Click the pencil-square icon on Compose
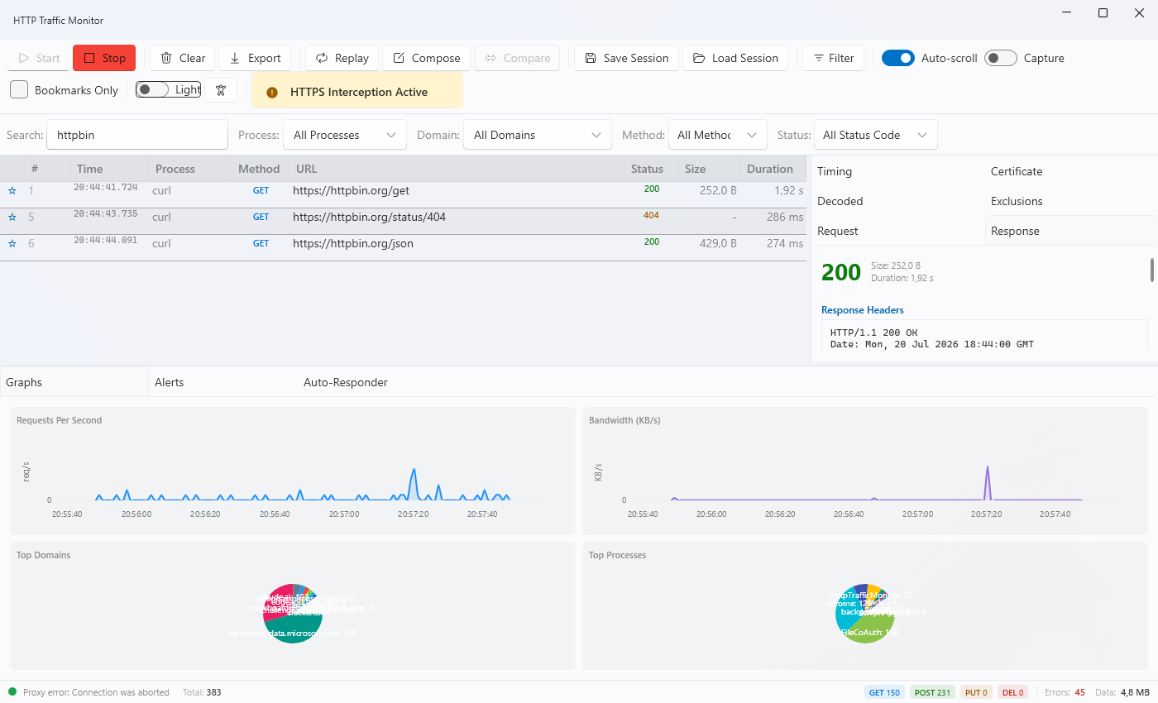The height and width of the screenshot is (703, 1158). [399, 58]
